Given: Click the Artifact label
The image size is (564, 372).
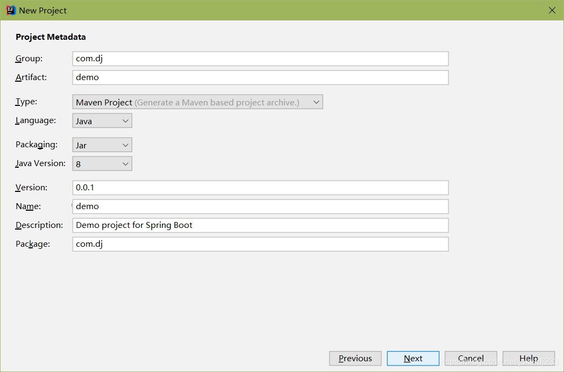Looking at the screenshot, I should click(31, 77).
